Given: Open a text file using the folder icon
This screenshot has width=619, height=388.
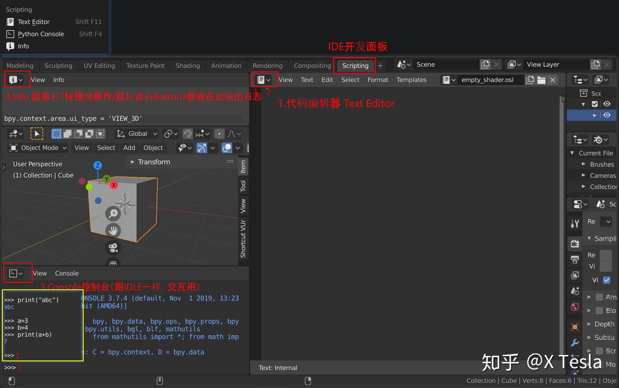Looking at the screenshot, I should (541, 80).
